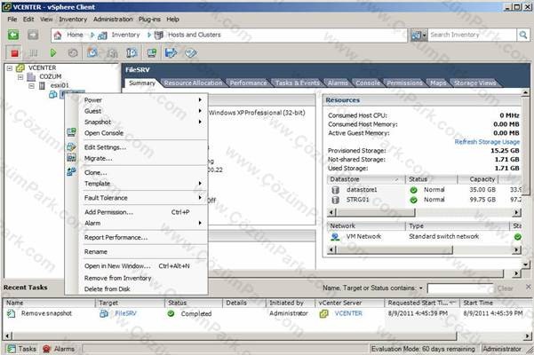Click the Reset toolbar icon
This screenshot has width=534, height=355.
click(x=73, y=53)
